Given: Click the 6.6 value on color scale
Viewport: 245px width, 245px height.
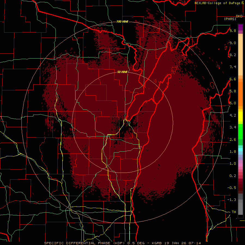Looking at the screenshot, I should (233, 79).
